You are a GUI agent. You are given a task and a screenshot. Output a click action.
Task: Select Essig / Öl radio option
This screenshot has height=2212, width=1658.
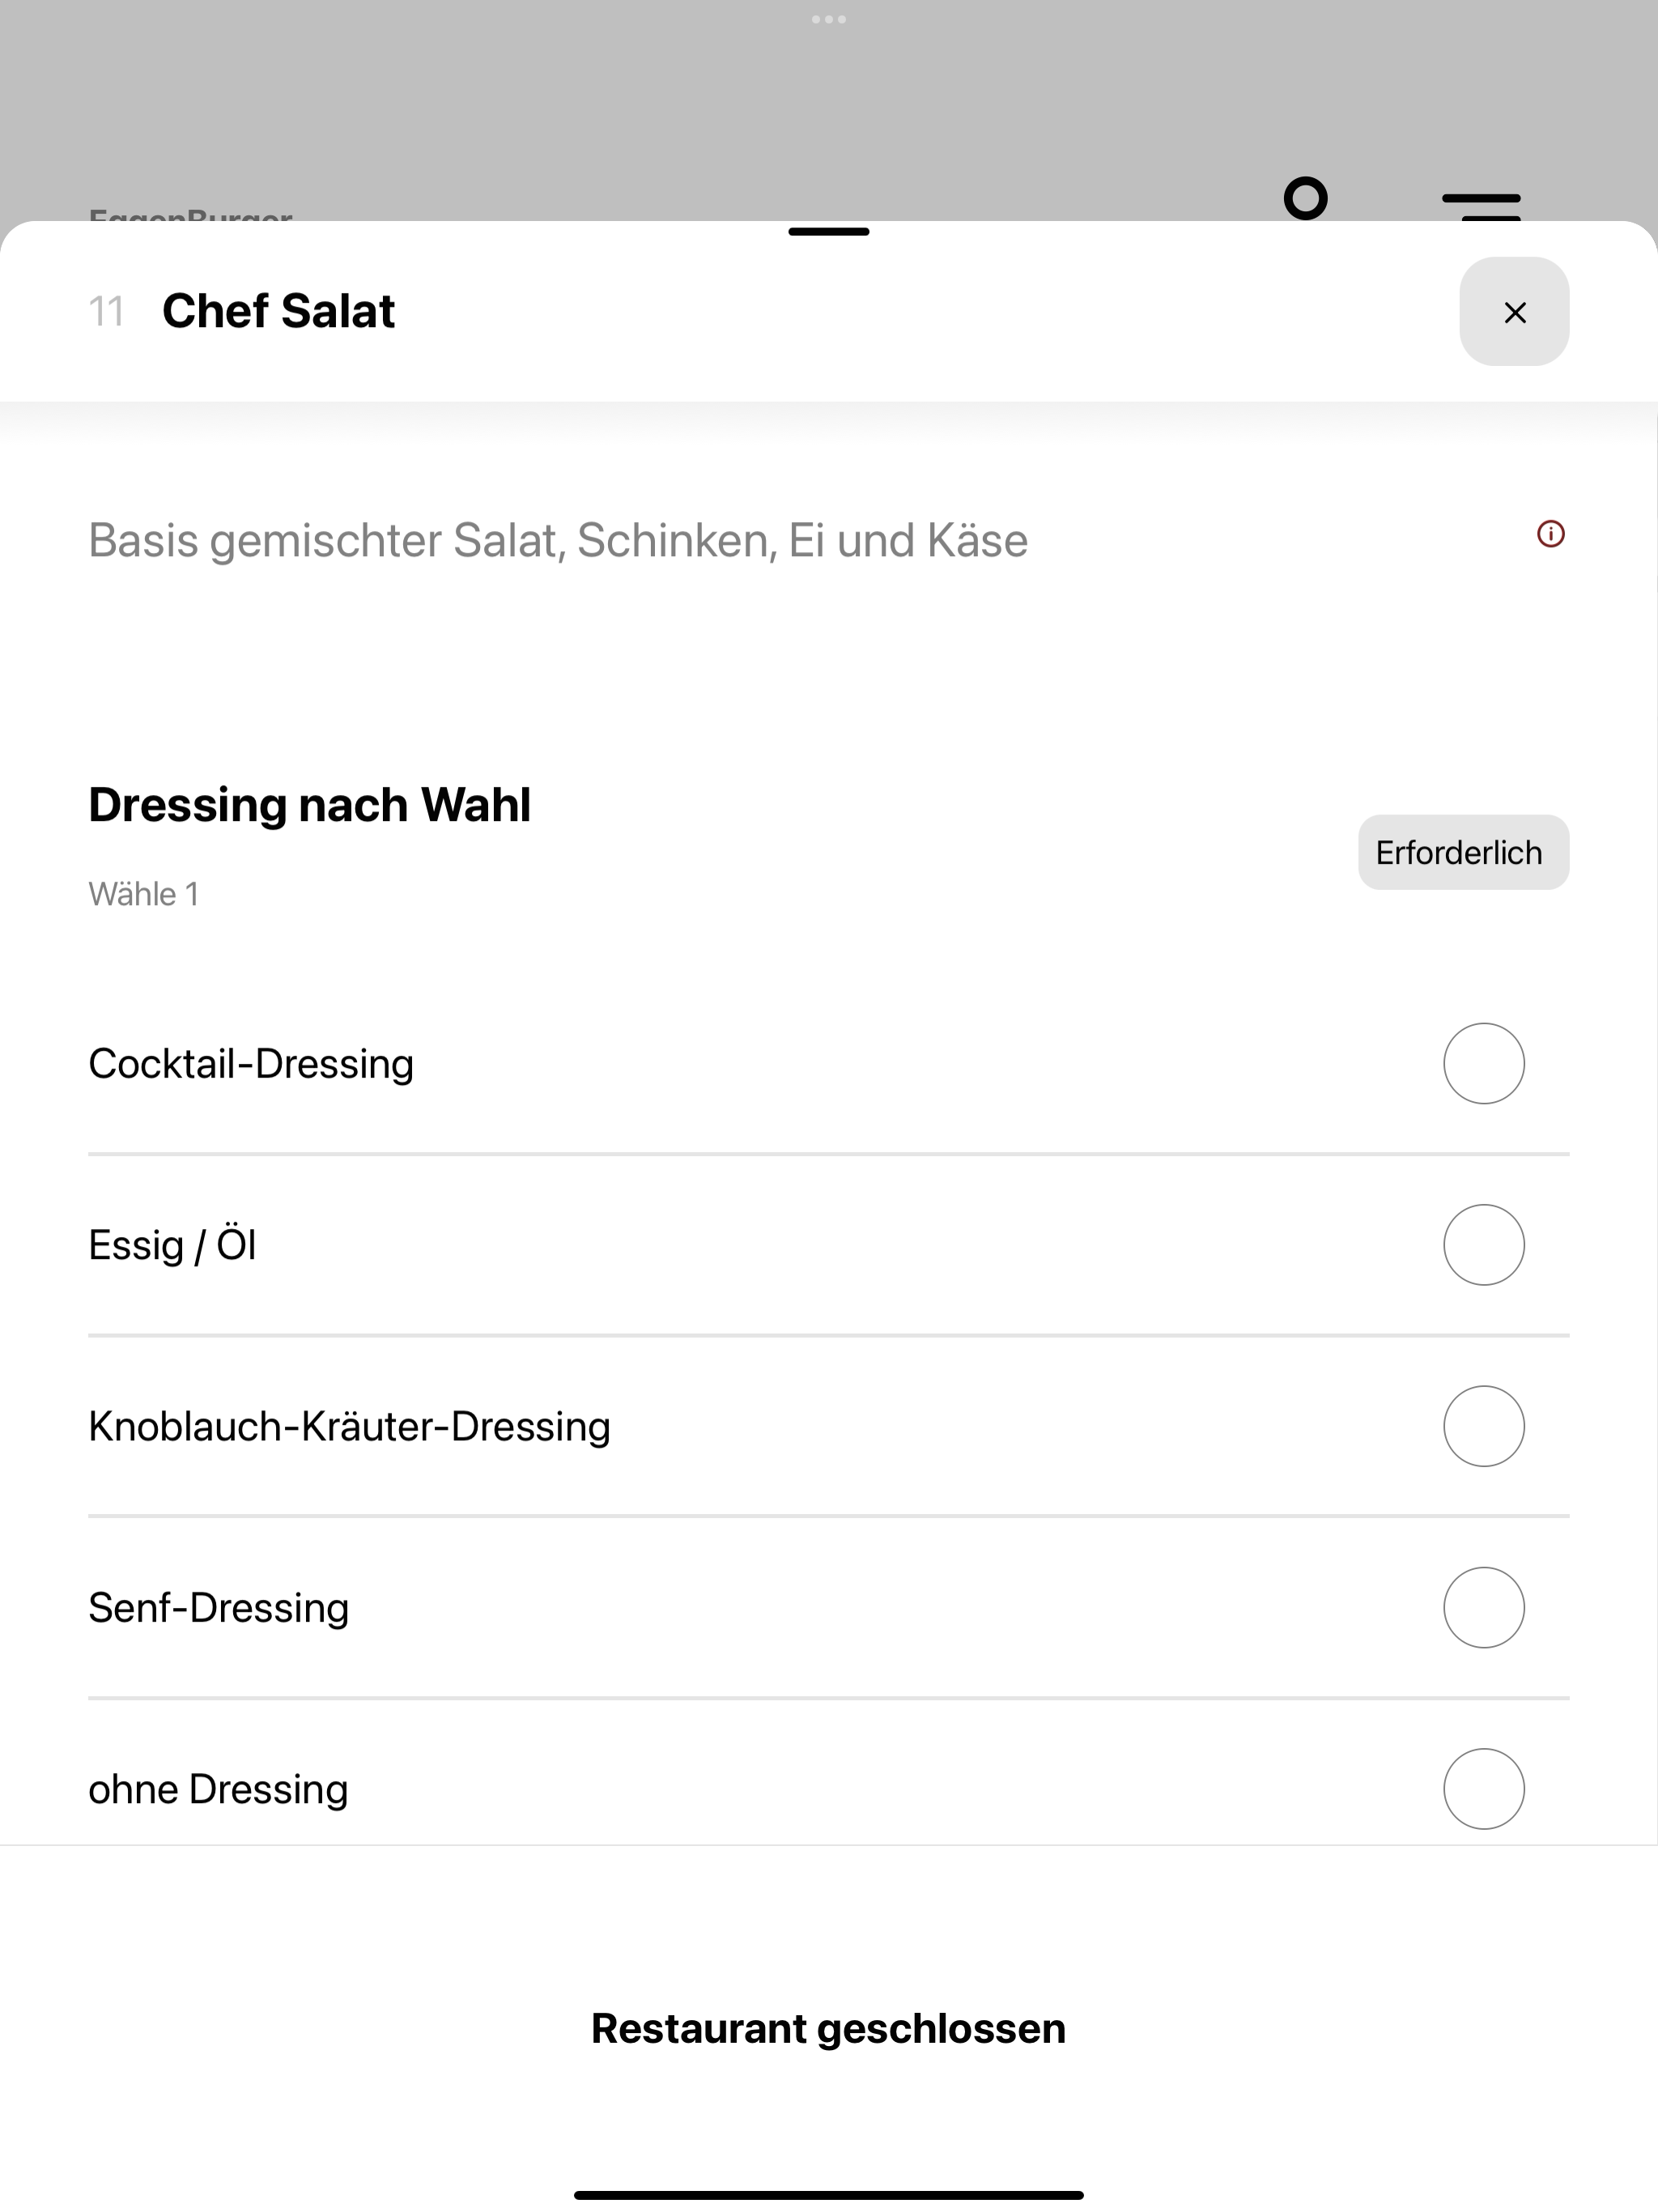1484,1245
